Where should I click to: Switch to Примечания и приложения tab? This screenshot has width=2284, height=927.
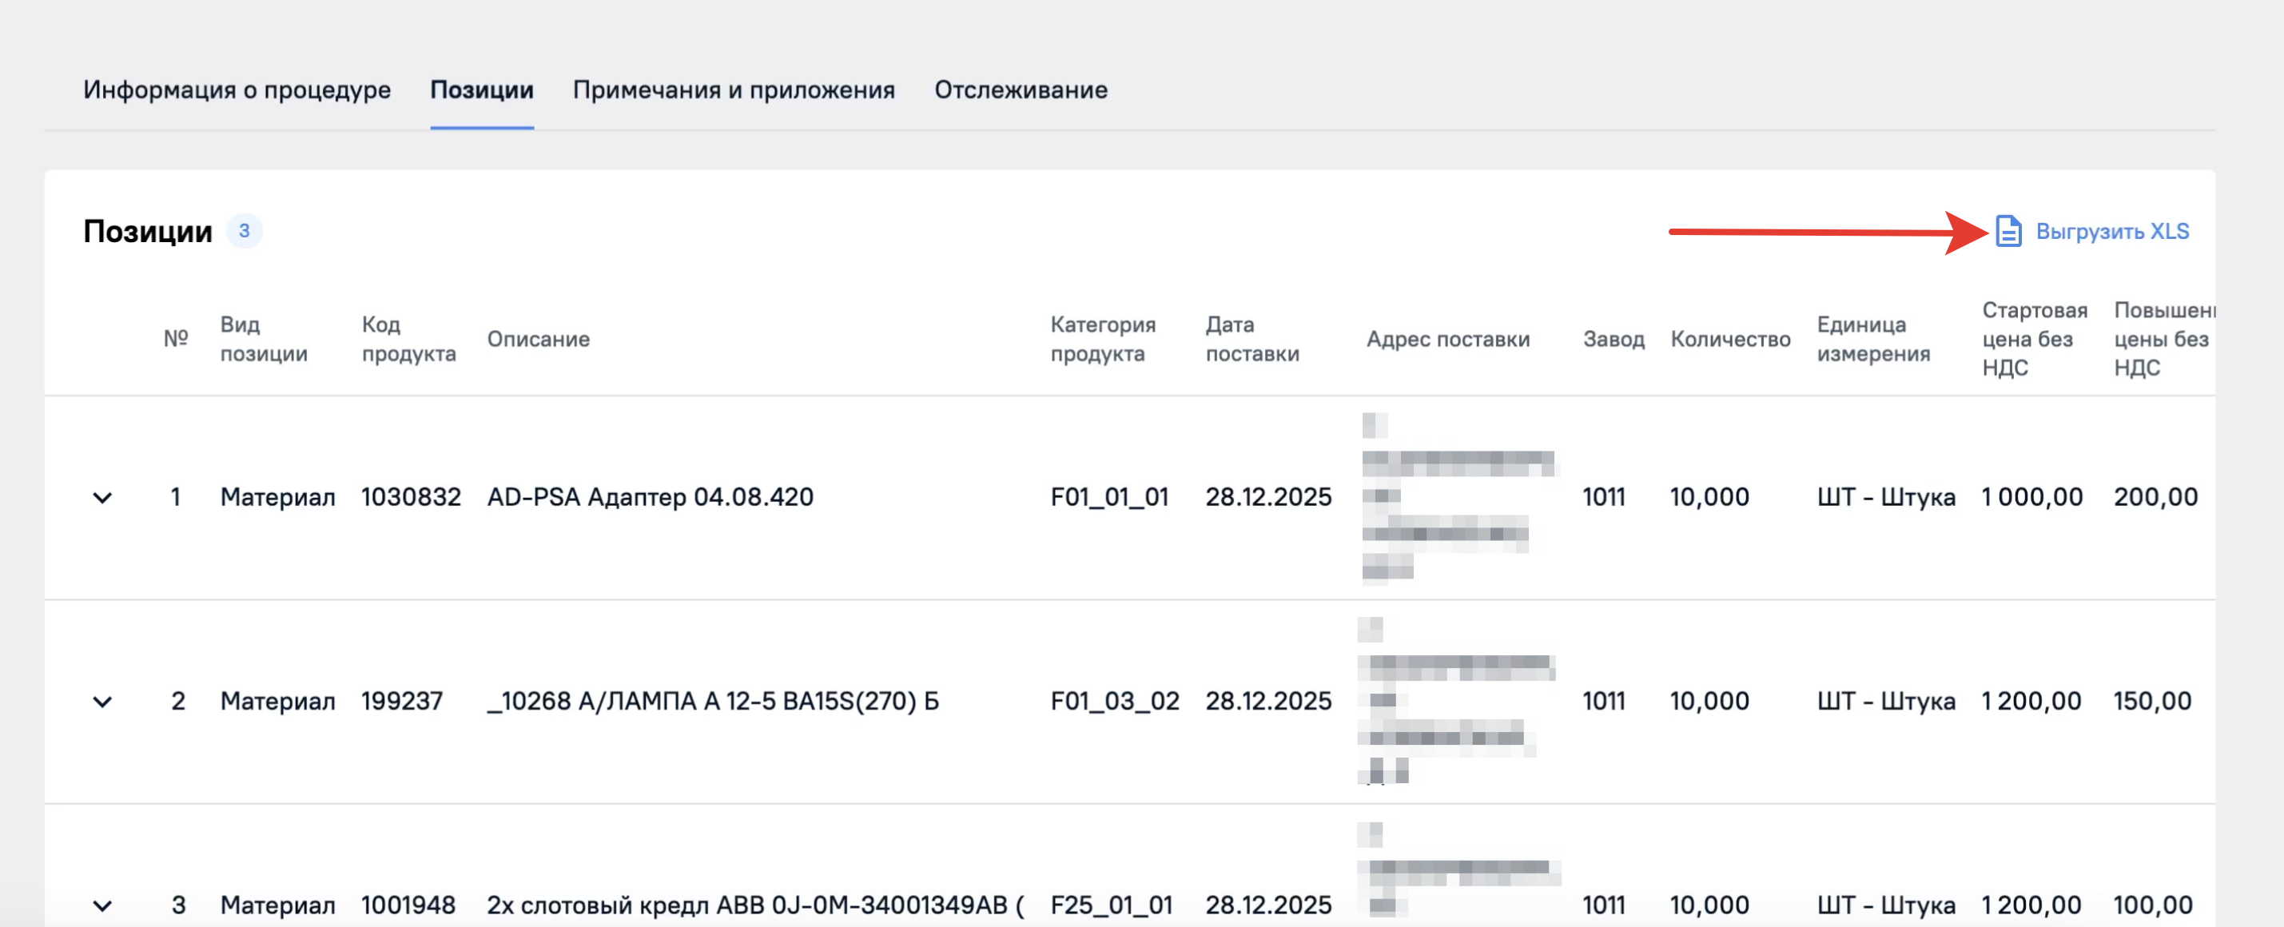[x=734, y=90]
